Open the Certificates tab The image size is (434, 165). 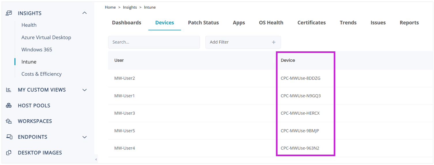point(311,23)
